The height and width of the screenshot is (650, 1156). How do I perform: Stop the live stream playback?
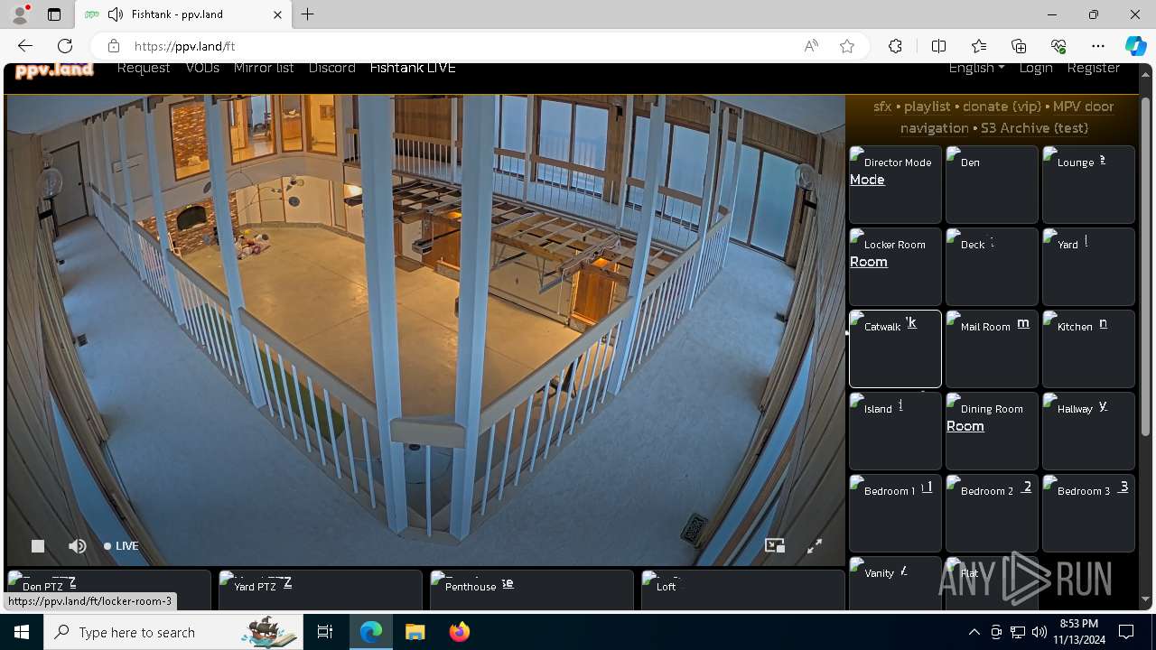[38, 546]
